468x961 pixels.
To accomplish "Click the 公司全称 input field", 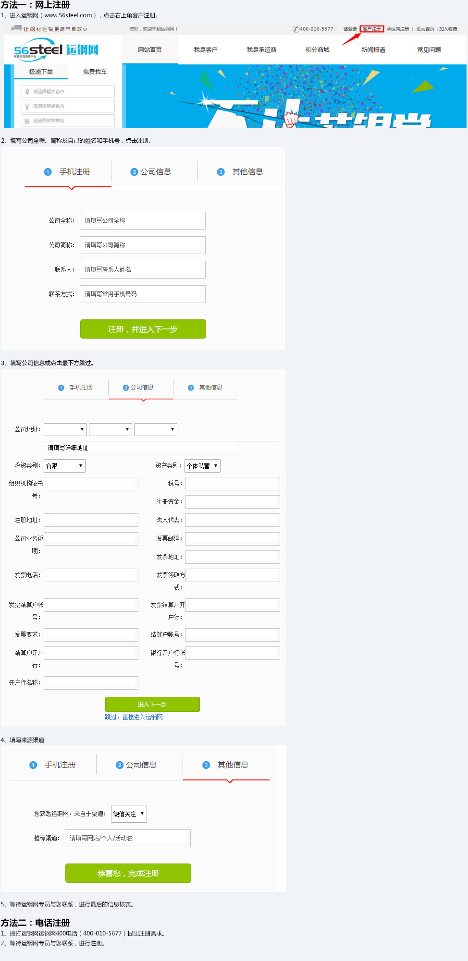I will (143, 221).
